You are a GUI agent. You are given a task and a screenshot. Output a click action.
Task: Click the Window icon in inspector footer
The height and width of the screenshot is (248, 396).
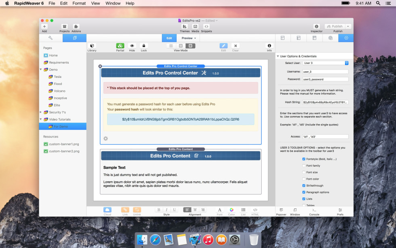click(x=295, y=210)
